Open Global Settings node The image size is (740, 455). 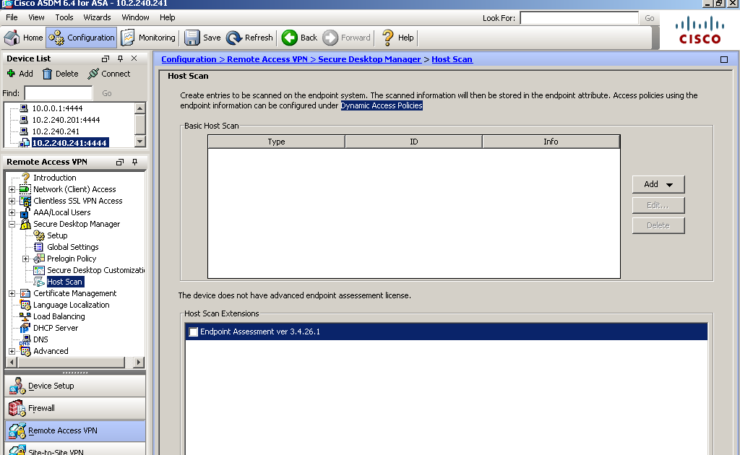click(x=73, y=247)
